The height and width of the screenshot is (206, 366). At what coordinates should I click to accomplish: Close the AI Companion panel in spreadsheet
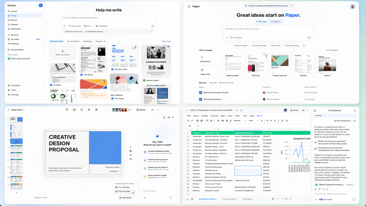355,110
